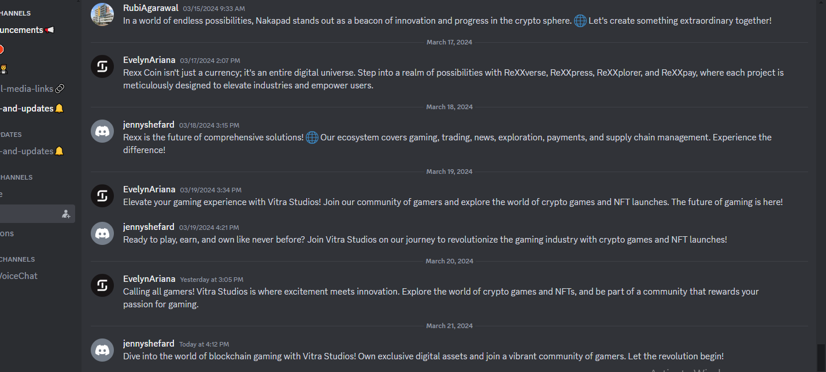Open the social-media-links channel

tap(32, 89)
